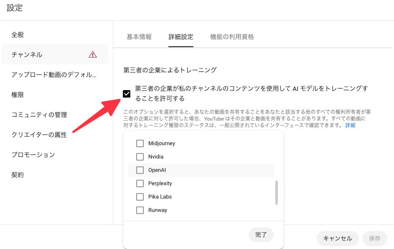
Task: Open the 権限 settings section
Action: point(55,95)
